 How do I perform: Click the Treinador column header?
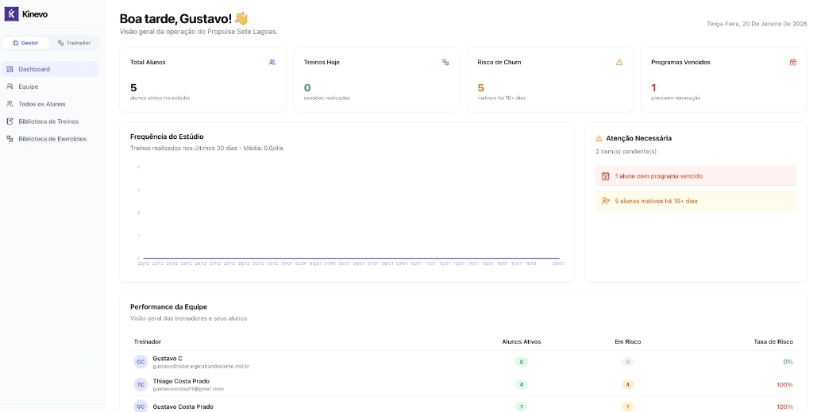147,342
